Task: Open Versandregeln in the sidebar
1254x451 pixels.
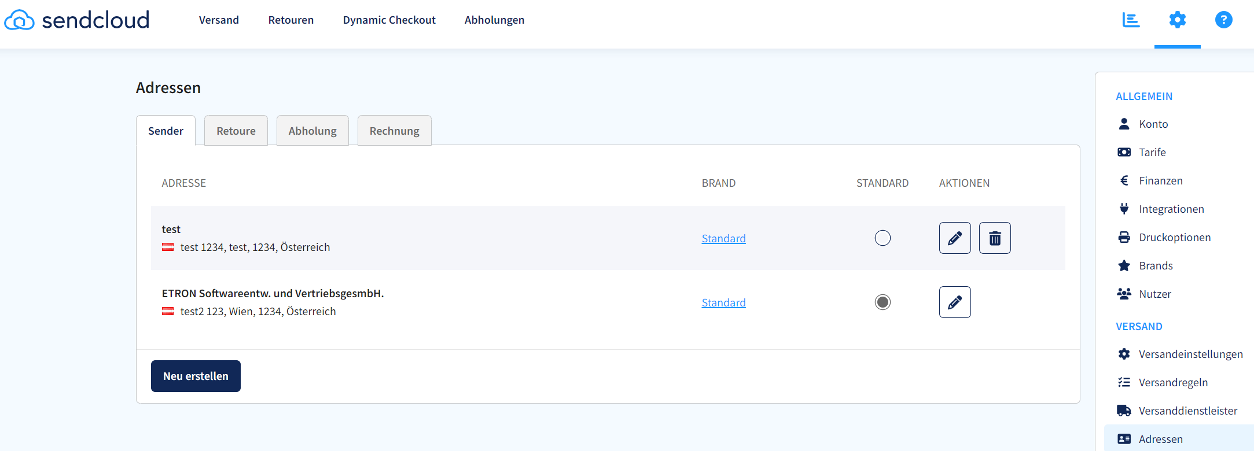Action: (1173, 383)
